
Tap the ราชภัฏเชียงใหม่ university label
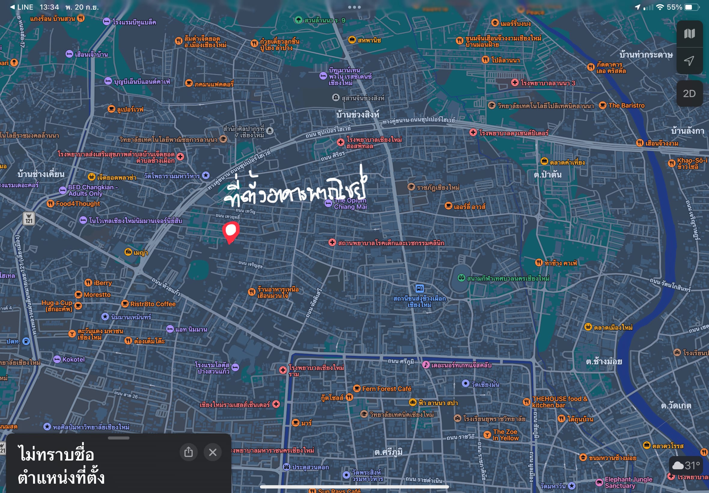coord(438,187)
